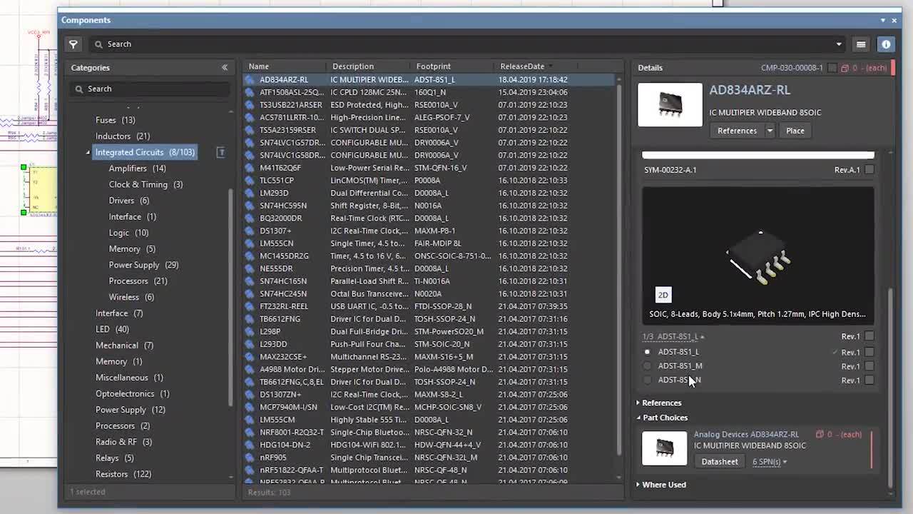Open the panel menu hamburger icon
This screenshot has height=514, width=913.
(x=861, y=44)
